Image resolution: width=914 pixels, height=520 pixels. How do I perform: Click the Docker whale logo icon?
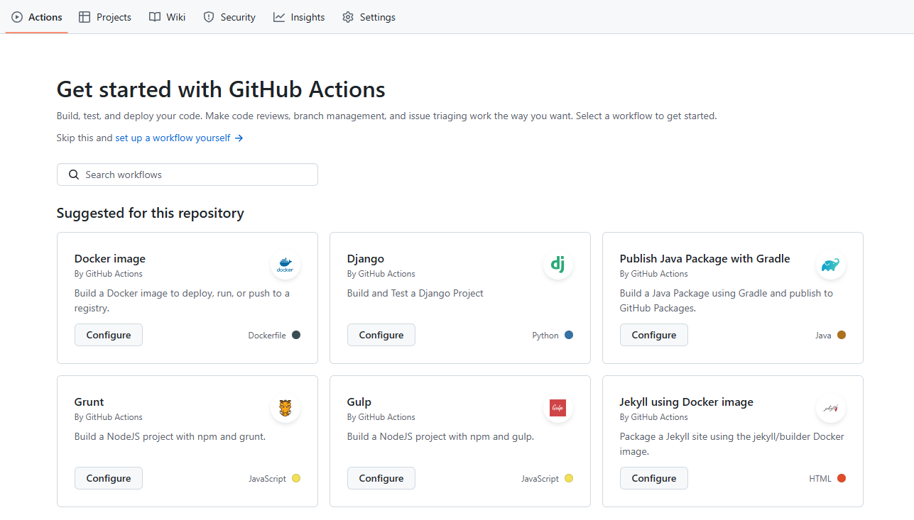click(x=285, y=265)
